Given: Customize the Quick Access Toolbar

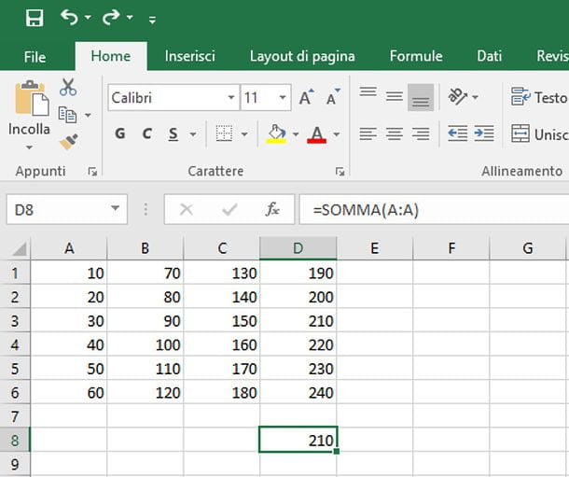Looking at the screenshot, I should click(152, 20).
